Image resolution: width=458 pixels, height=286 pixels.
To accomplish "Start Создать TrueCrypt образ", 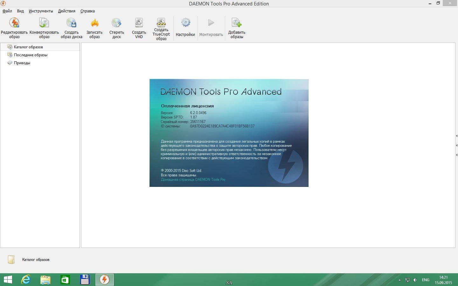I will pyautogui.click(x=161, y=29).
